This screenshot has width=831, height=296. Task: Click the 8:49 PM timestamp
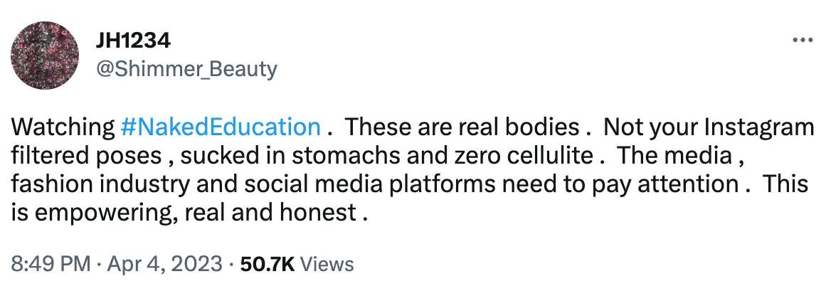(51, 264)
